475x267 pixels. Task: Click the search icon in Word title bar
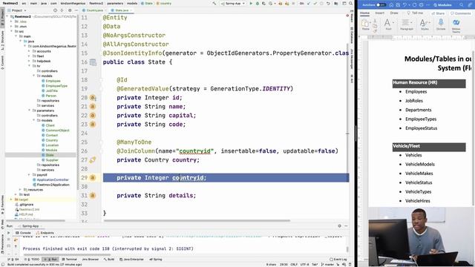pyautogui.click(x=461, y=5)
